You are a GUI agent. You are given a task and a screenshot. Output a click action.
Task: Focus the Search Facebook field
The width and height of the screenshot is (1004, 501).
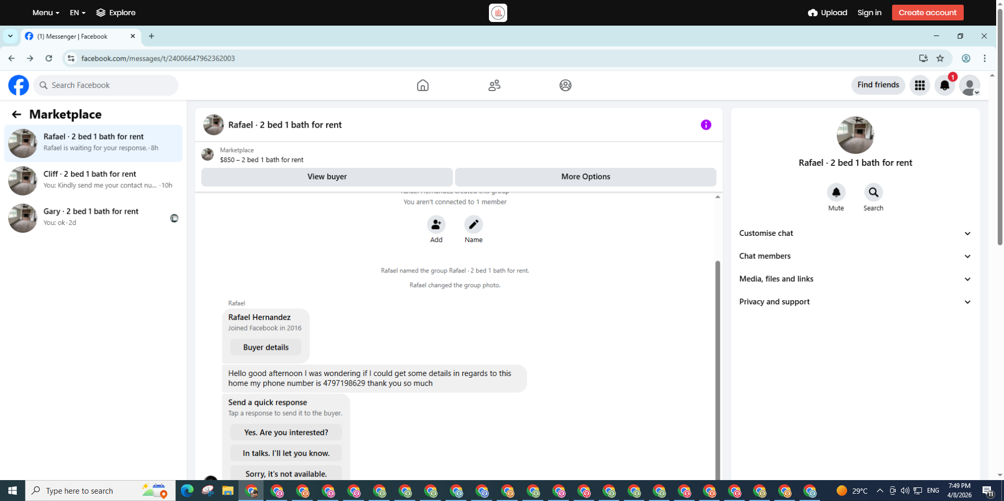(x=106, y=85)
